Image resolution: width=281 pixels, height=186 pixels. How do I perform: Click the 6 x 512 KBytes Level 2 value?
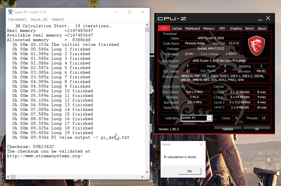pos(240,102)
